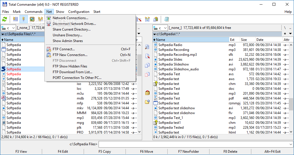The width and height of the screenshot is (294, 155).
Task: Toggle Show Admin Shares in Net menu
Action: pos(68,41)
